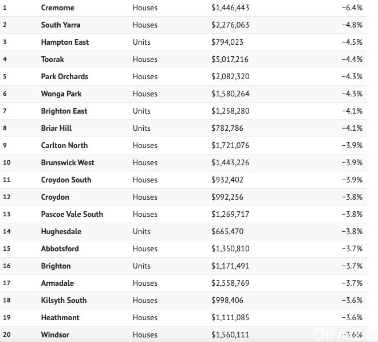Open Brunswick West suburb entry
This screenshot has height=342, width=378.
68,162
